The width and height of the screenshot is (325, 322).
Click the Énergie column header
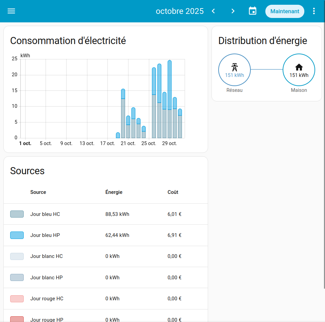click(x=114, y=192)
